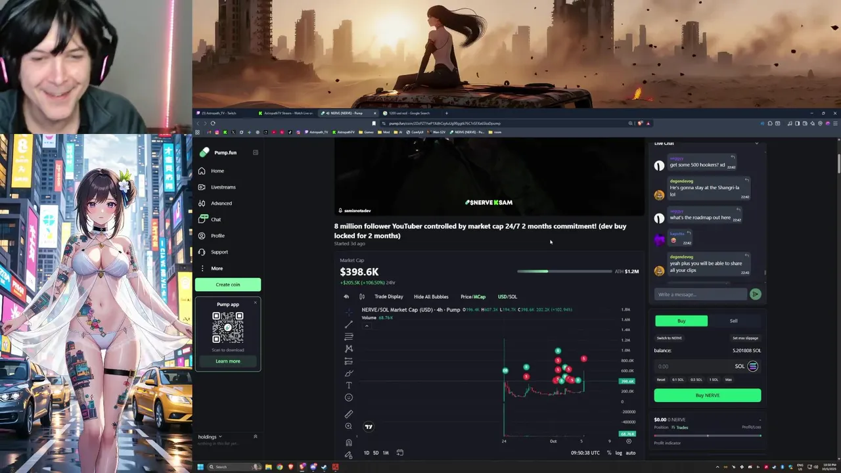Image resolution: width=841 pixels, height=473 pixels.
Task: Select the Buy tab
Action: 681,321
